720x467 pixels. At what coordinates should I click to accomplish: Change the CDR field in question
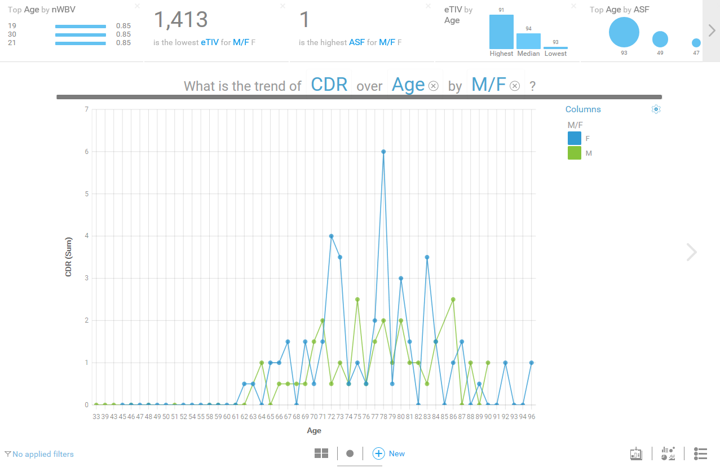click(x=330, y=85)
